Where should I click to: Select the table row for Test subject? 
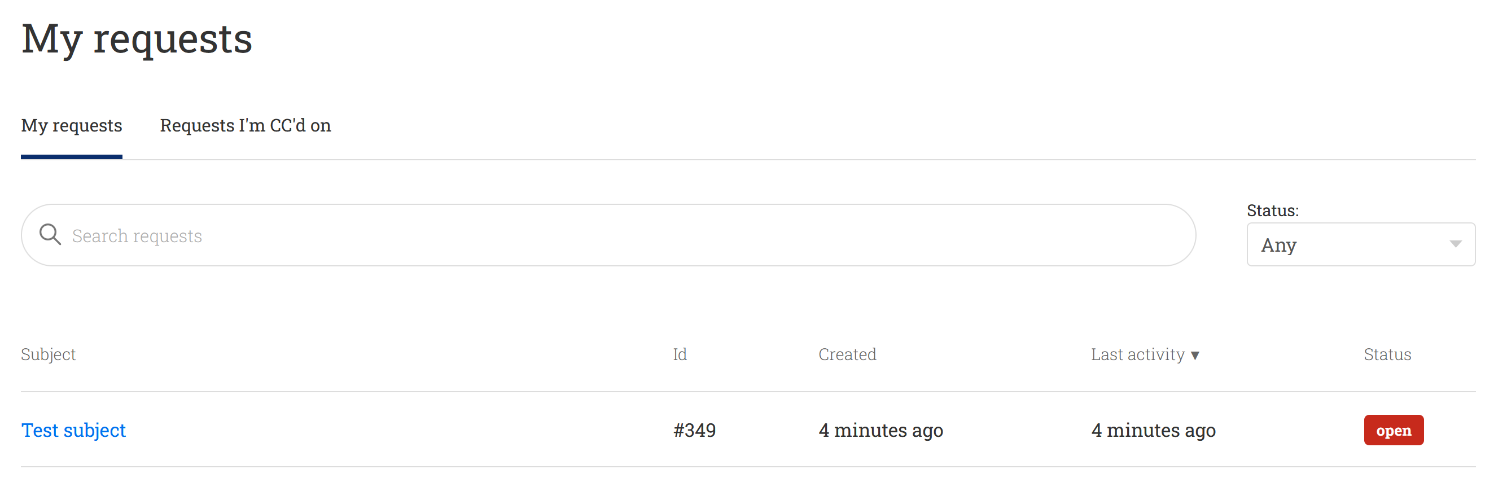410,430
